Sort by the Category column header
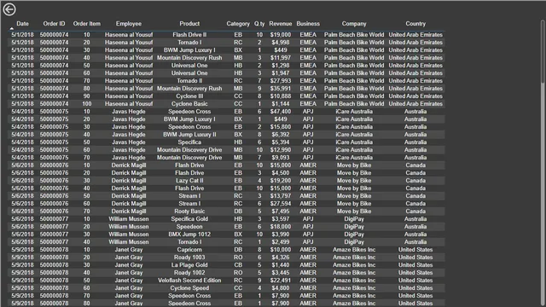Viewport: 546px width, 307px height. pos(238,24)
